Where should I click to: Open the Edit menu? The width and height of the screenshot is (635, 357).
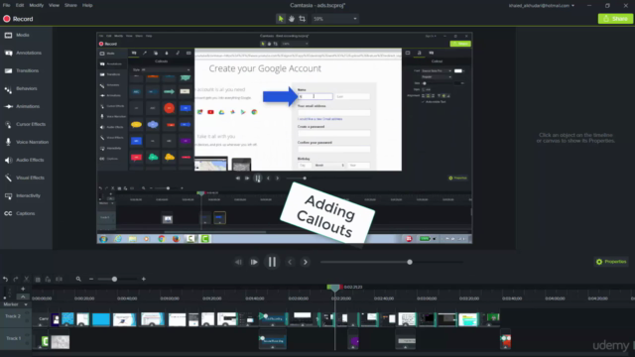click(20, 5)
